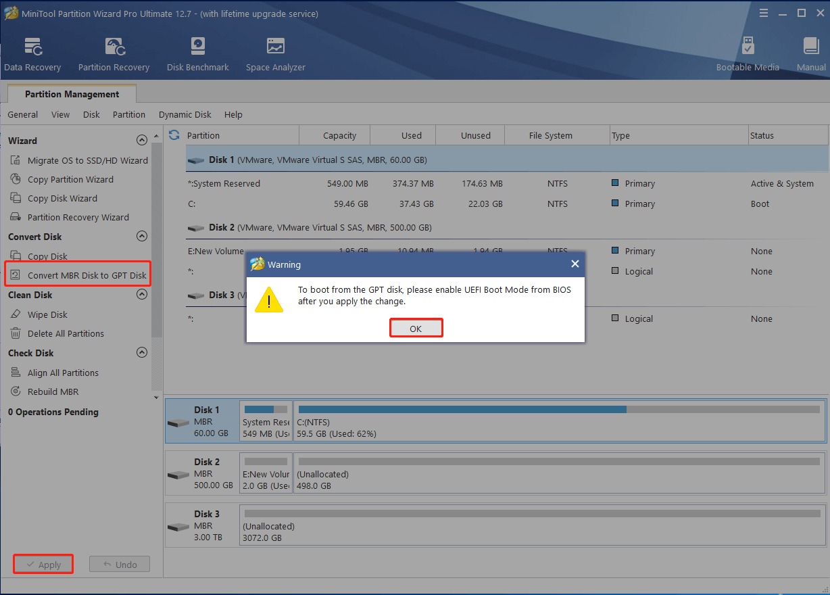Collapse the Check Disk section
830x595 pixels.
[x=142, y=352]
